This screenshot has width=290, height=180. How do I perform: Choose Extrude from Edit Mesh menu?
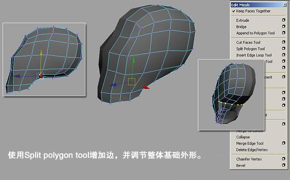tap(242, 20)
